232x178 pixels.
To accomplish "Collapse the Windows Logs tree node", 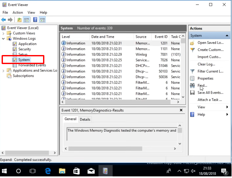I will (4, 39).
